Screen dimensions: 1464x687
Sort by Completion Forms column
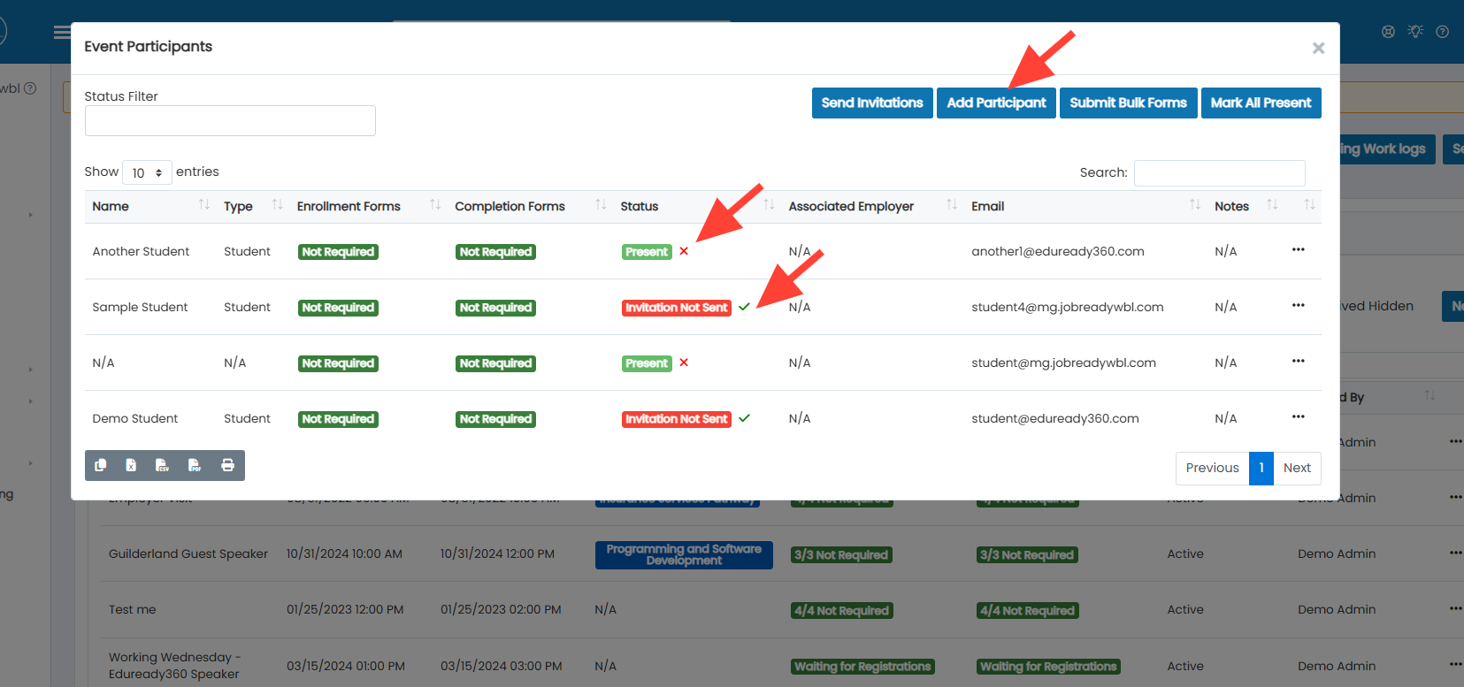pos(530,206)
